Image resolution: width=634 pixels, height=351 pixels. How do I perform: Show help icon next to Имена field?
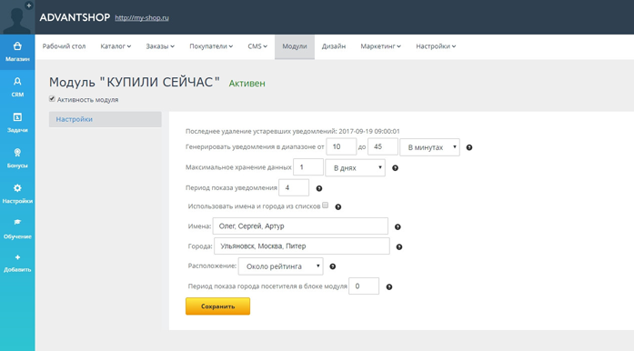point(398,226)
